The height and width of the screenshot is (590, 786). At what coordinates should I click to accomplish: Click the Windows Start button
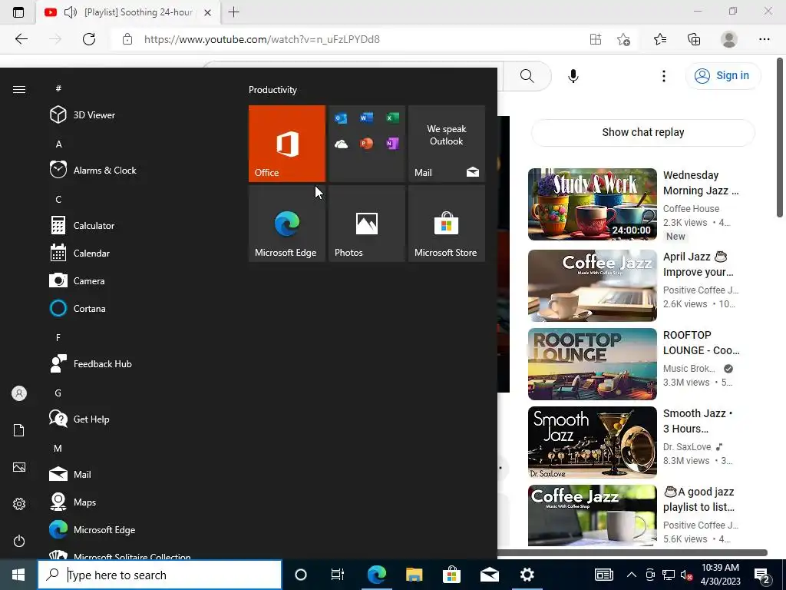coord(18,575)
